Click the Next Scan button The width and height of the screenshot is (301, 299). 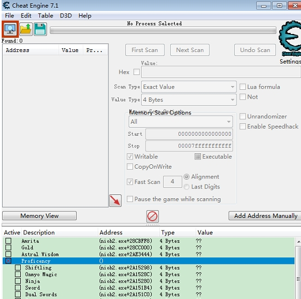point(190,50)
